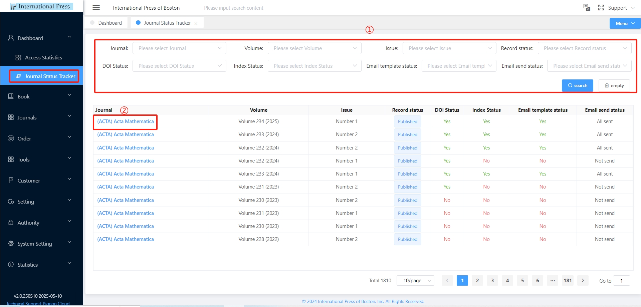Expand the Journals sidebar menu
This screenshot has width=641, height=307.
[x=41, y=117]
